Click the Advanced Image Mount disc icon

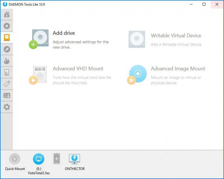tap(137, 74)
